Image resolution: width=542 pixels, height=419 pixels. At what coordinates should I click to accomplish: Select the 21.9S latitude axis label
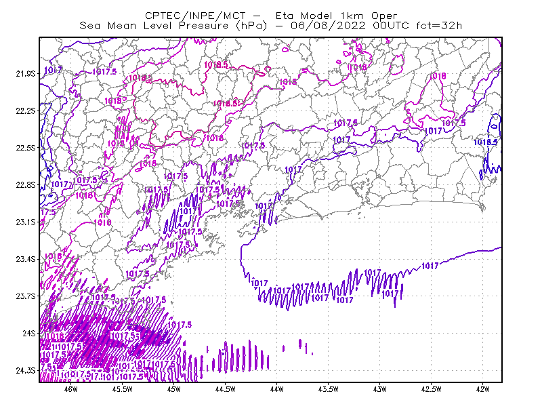coord(25,74)
